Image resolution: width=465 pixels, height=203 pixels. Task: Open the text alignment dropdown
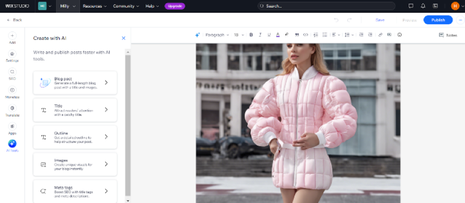tap(336, 35)
